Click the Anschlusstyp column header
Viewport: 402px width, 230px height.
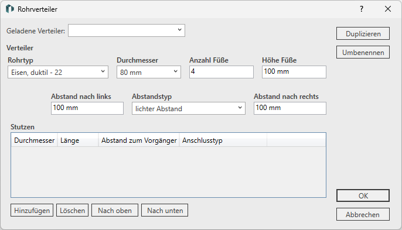coord(223,140)
